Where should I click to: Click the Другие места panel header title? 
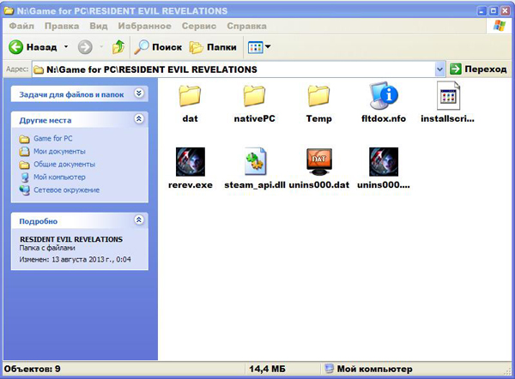click(x=45, y=120)
